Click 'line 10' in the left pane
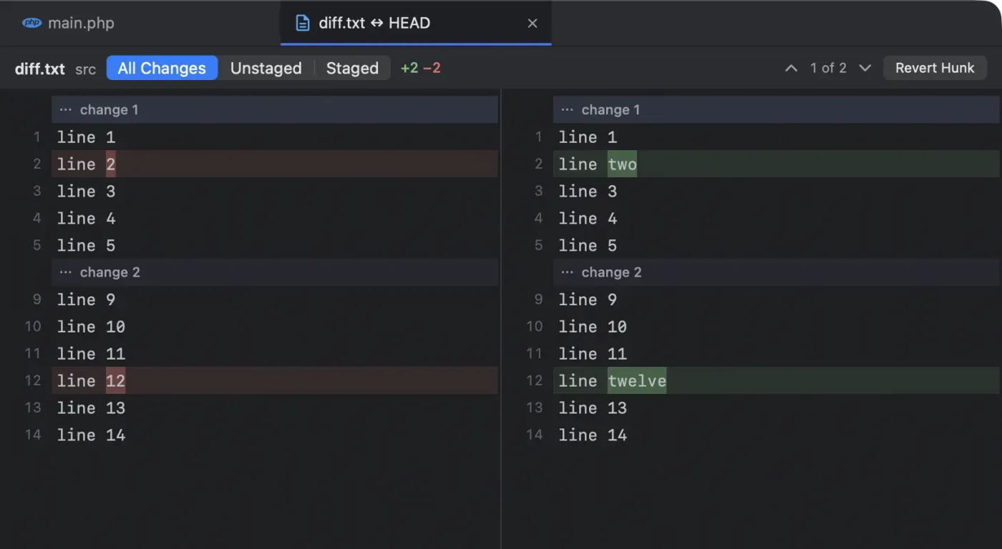 pyautogui.click(x=91, y=327)
